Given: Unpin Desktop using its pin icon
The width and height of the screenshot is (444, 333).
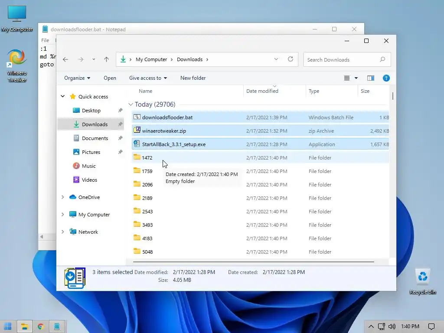Looking at the screenshot, I should 121,111.
